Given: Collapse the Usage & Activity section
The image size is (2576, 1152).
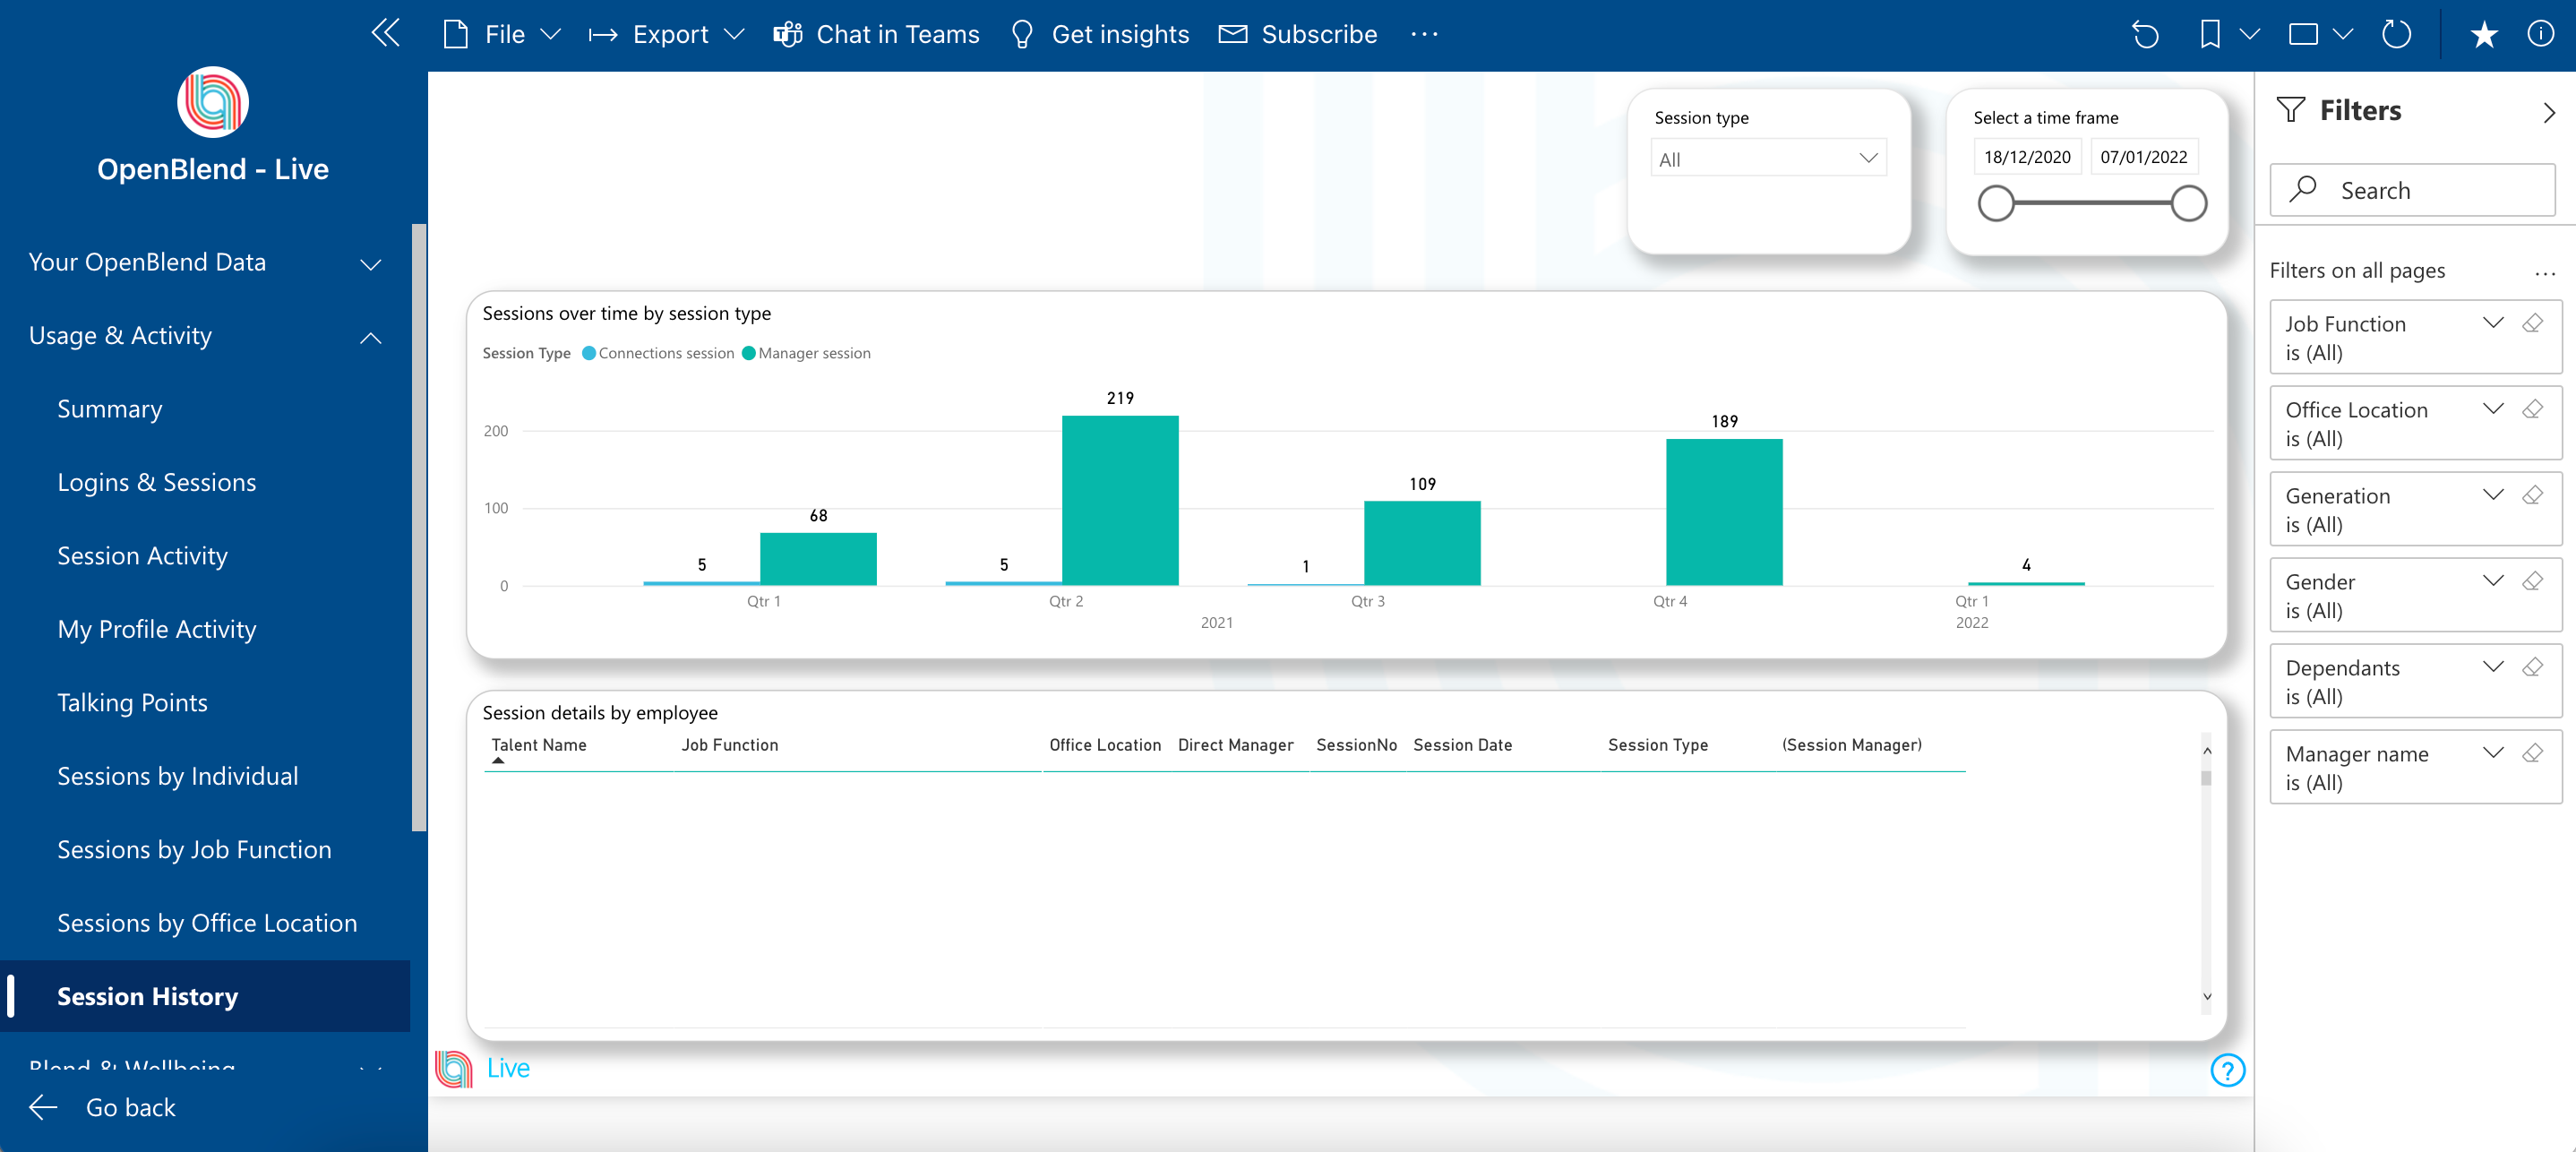Looking at the screenshot, I should pyautogui.click(x=370, y=337).
